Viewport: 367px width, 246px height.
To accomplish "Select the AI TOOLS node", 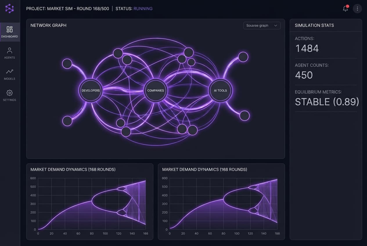I will point(220,90).
